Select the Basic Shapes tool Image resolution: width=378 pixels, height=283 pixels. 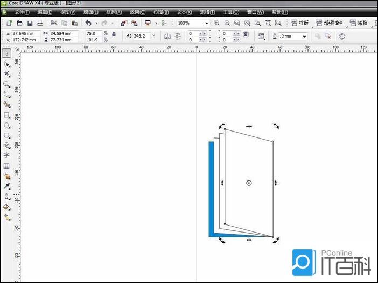pyautogui.click(x=6, y=145)
